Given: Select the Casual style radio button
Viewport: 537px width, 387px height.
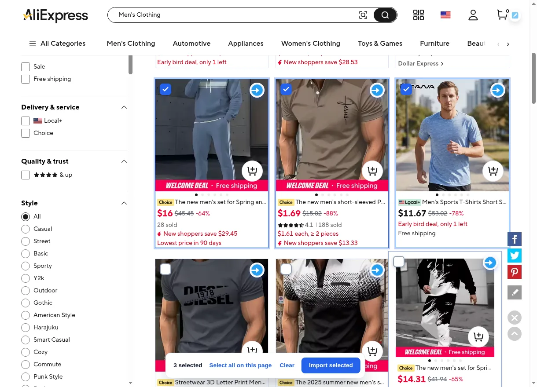Looking at the screenshot, I should (x=26, y=229).
